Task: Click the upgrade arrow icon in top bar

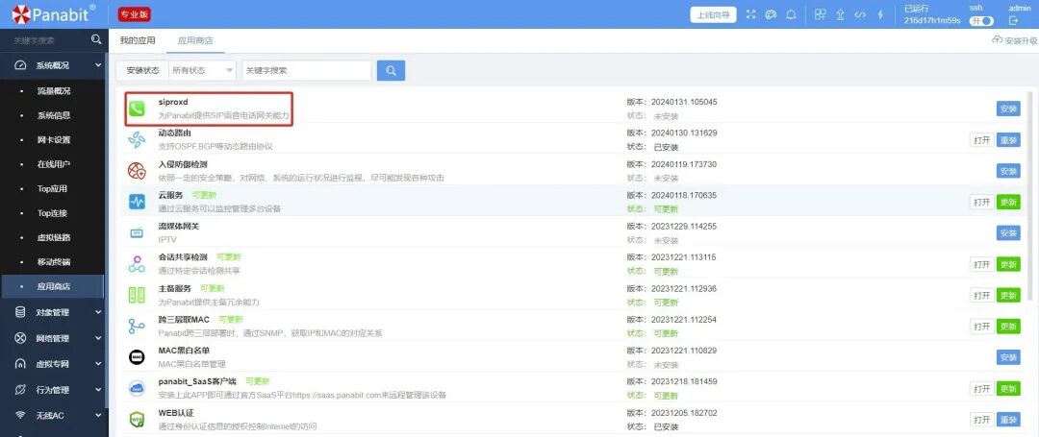Action: (840, 14)
